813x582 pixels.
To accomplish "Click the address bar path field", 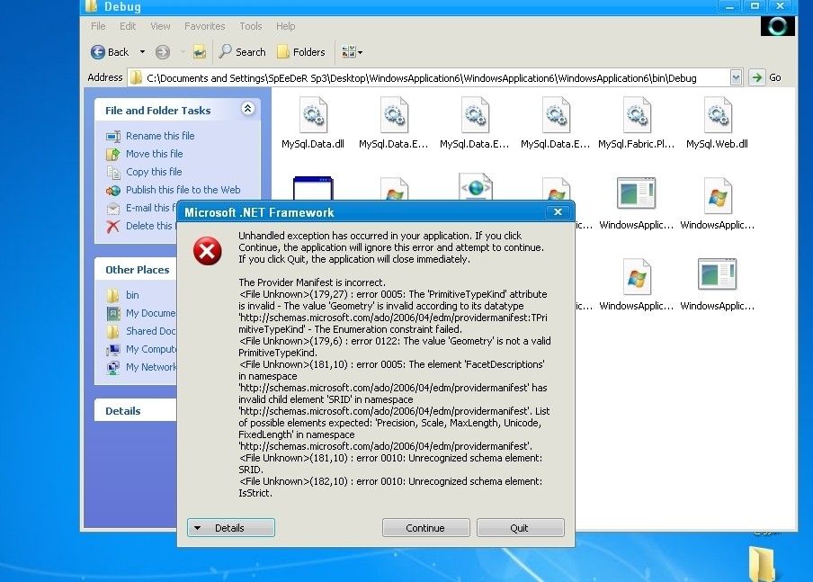I will click(x=432, y=78).
